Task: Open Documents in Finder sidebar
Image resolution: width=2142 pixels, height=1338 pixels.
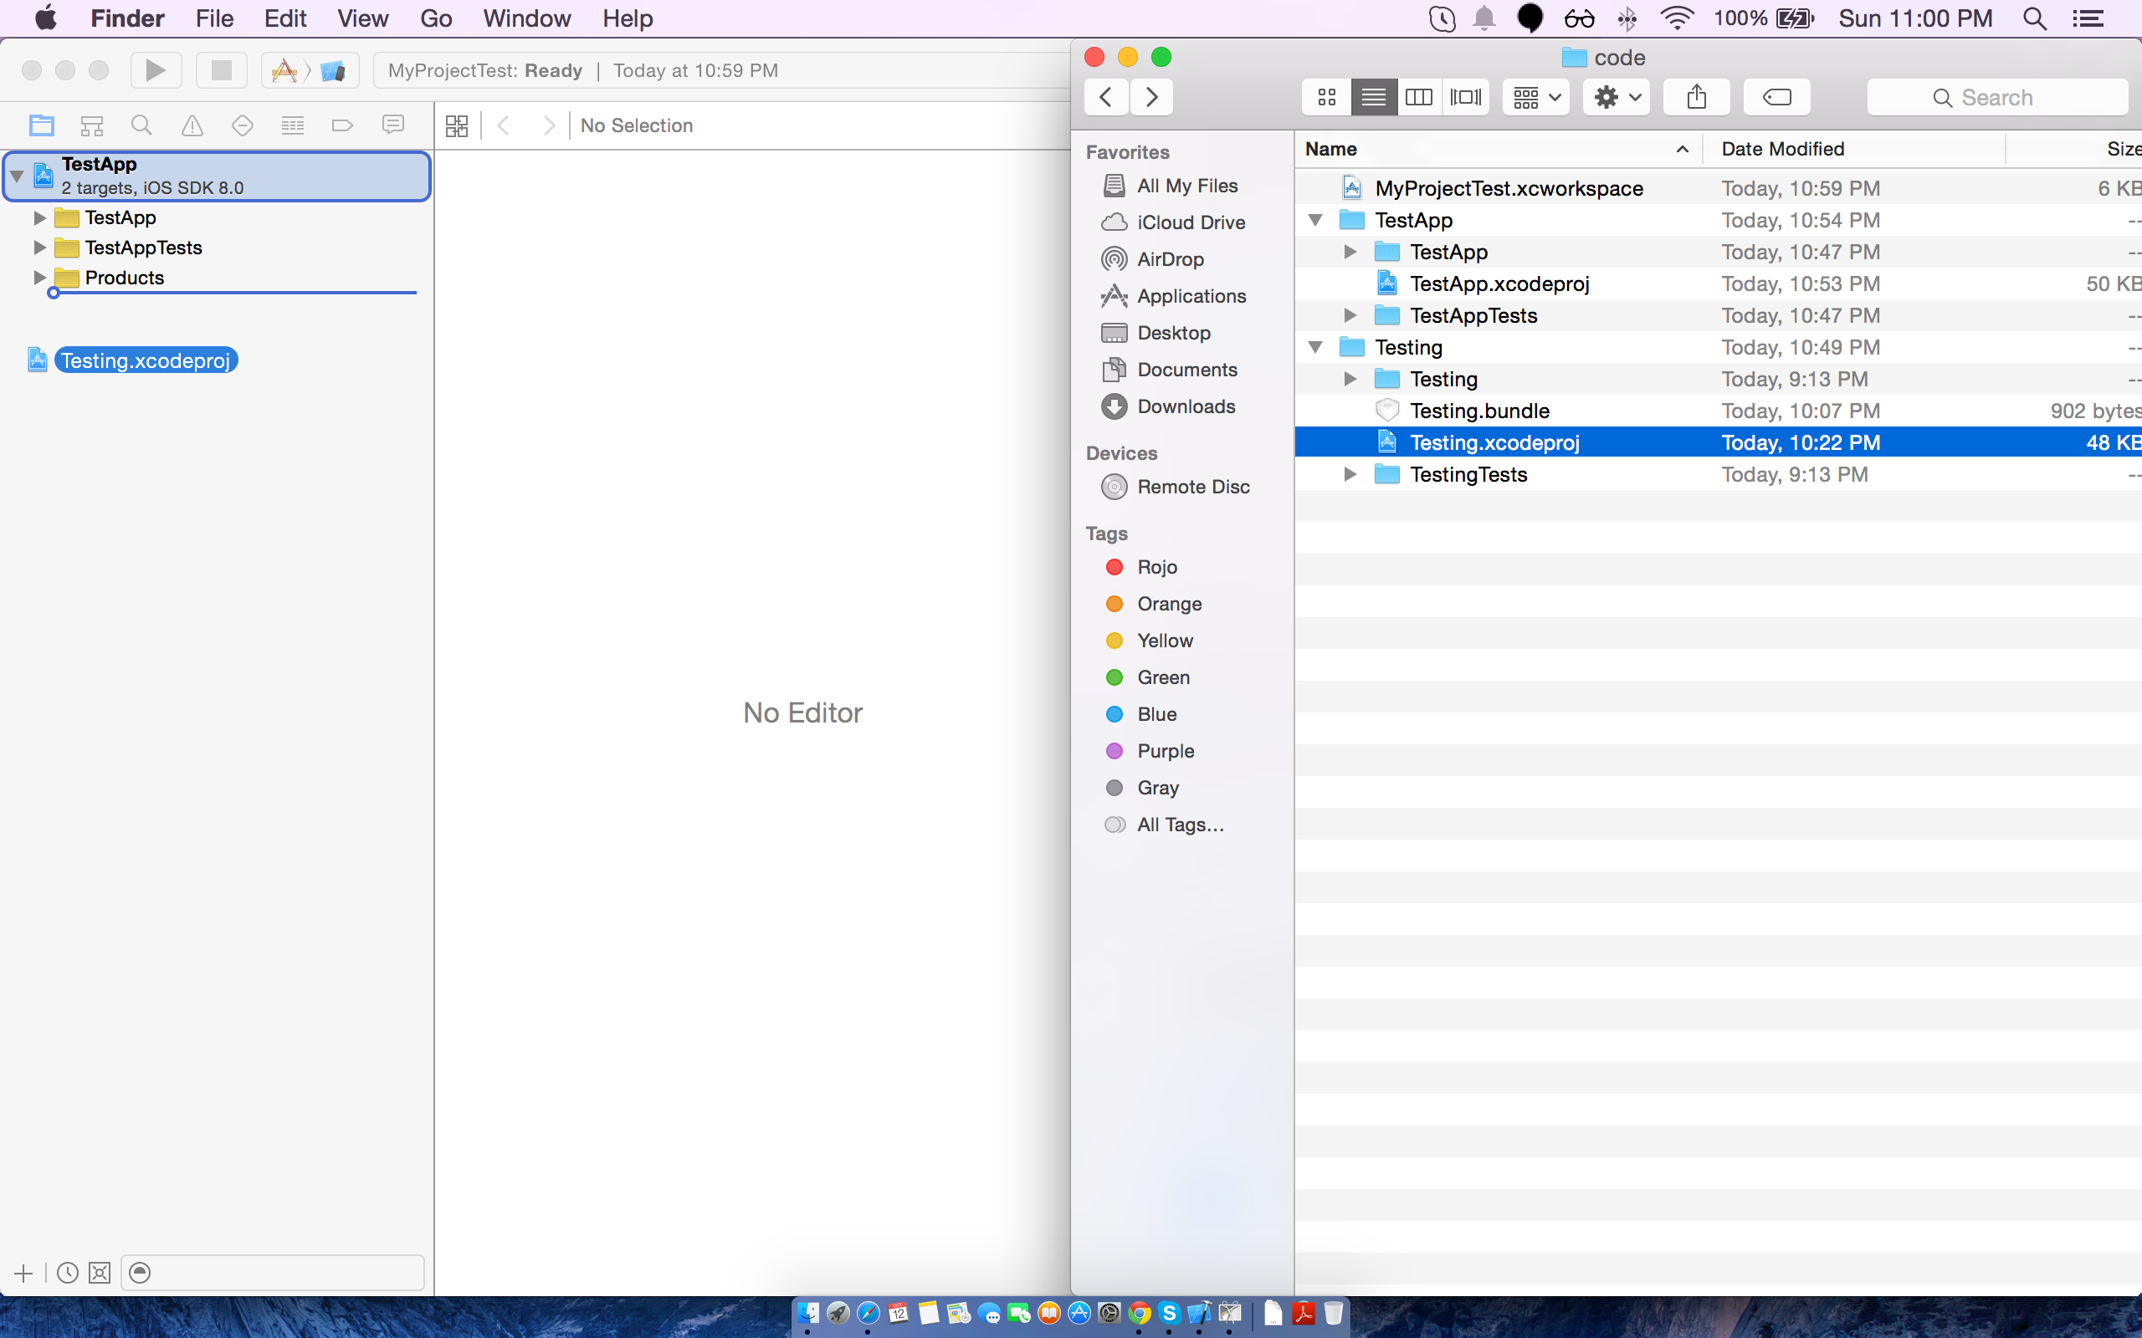Action: pyautogui.click(x=1168, y=370)
